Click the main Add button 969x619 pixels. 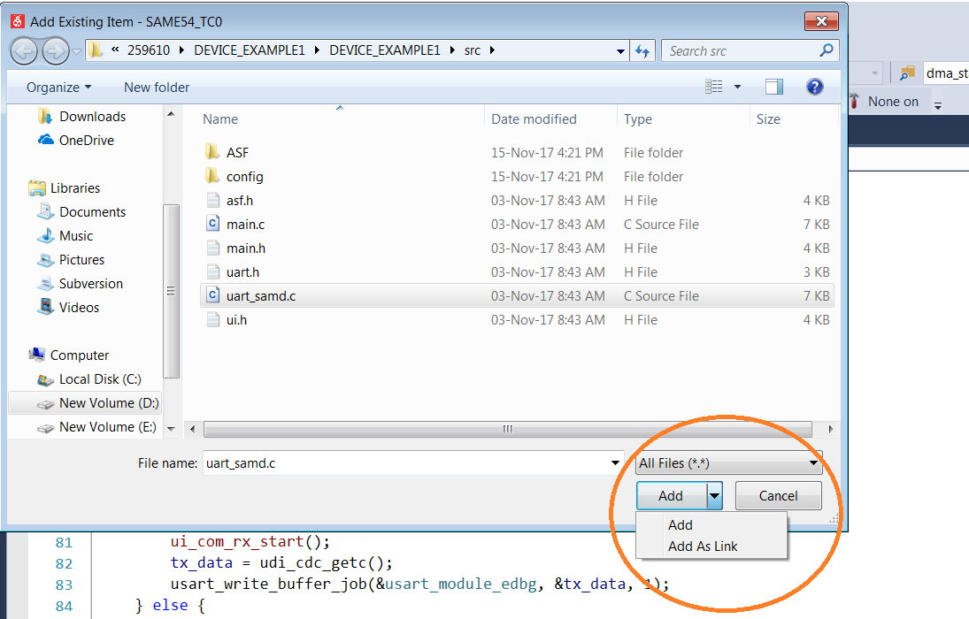point(671,495)
